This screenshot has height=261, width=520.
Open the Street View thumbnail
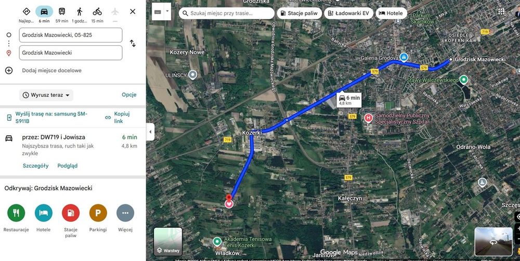[x=493, y=242]
